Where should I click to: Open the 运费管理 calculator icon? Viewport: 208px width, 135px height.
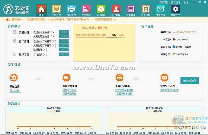131,9
